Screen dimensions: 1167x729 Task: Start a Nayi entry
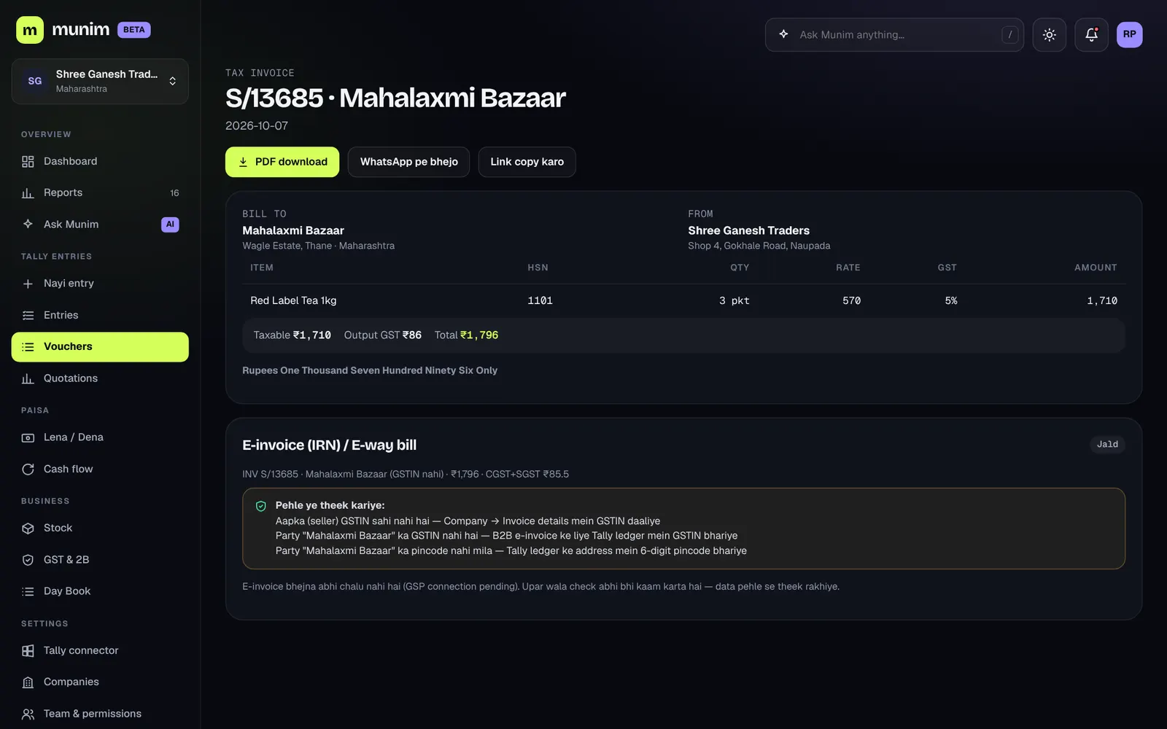(100, 284)
